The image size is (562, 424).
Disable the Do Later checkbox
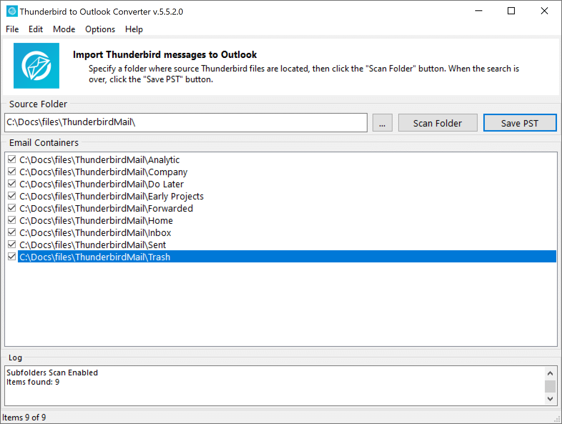12,184
